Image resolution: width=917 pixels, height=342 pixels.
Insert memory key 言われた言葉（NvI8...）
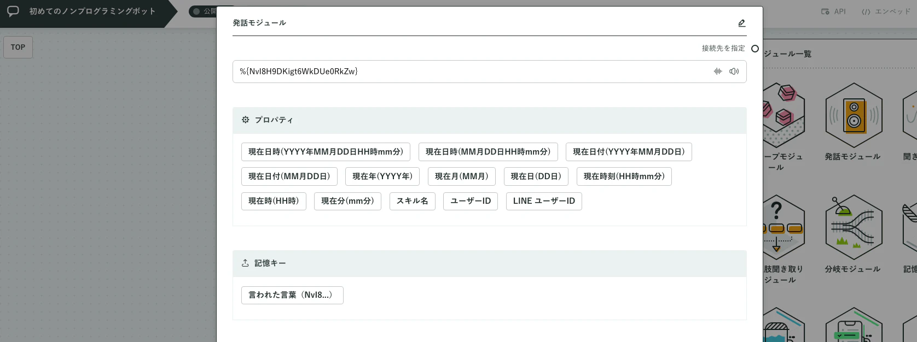pos(292,295)
